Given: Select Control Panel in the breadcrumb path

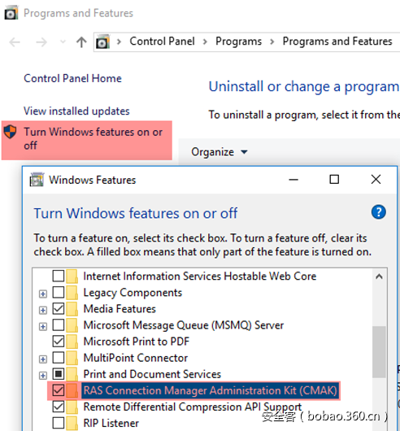Looking at the screenshot, I should click(162, 41).
